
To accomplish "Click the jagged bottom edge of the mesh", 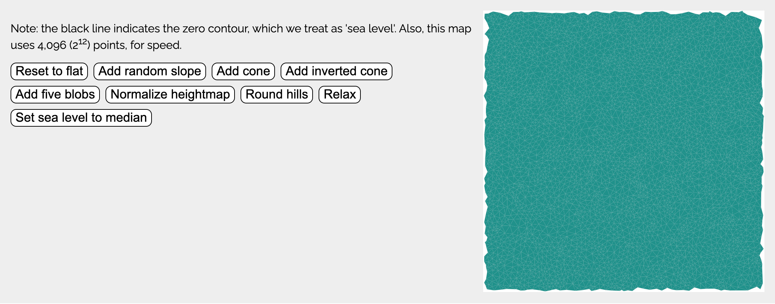I will click(x=624, y=290).
